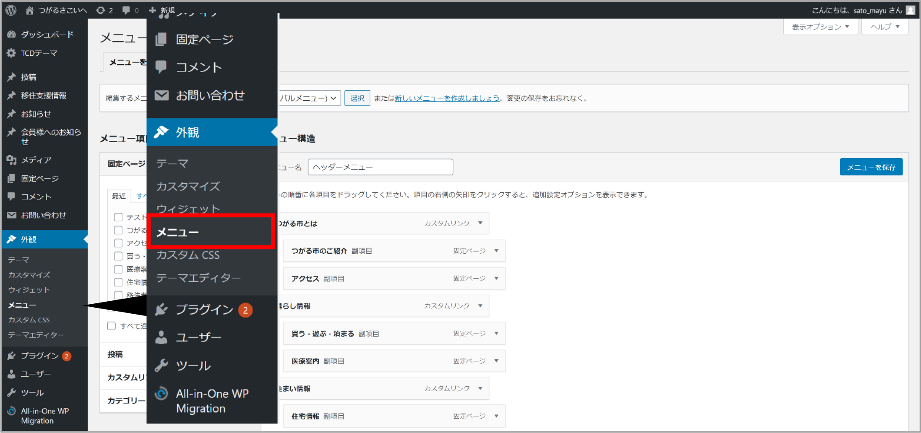Click the メニューを保存 button
This screenshot has width=921, height=433.
[871, 167]
